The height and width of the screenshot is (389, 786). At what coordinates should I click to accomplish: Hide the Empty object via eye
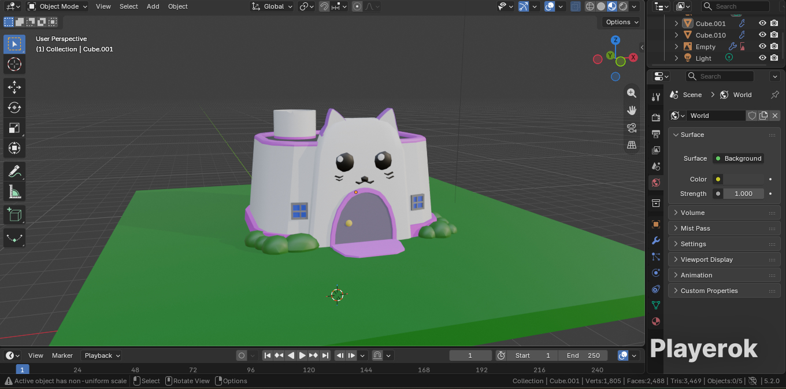tap(762, 47)
